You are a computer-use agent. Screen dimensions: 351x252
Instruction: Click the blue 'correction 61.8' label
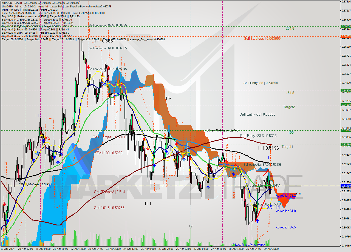click(x=286, y=211)
